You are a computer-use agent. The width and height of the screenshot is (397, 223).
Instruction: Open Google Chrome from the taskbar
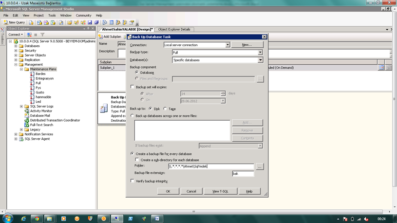37,219
